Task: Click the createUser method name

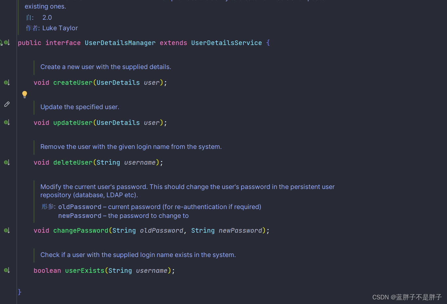Action: point(73,82)
